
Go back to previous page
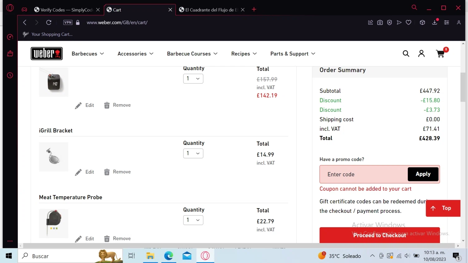pyautogui.click(x=25, y=22)
